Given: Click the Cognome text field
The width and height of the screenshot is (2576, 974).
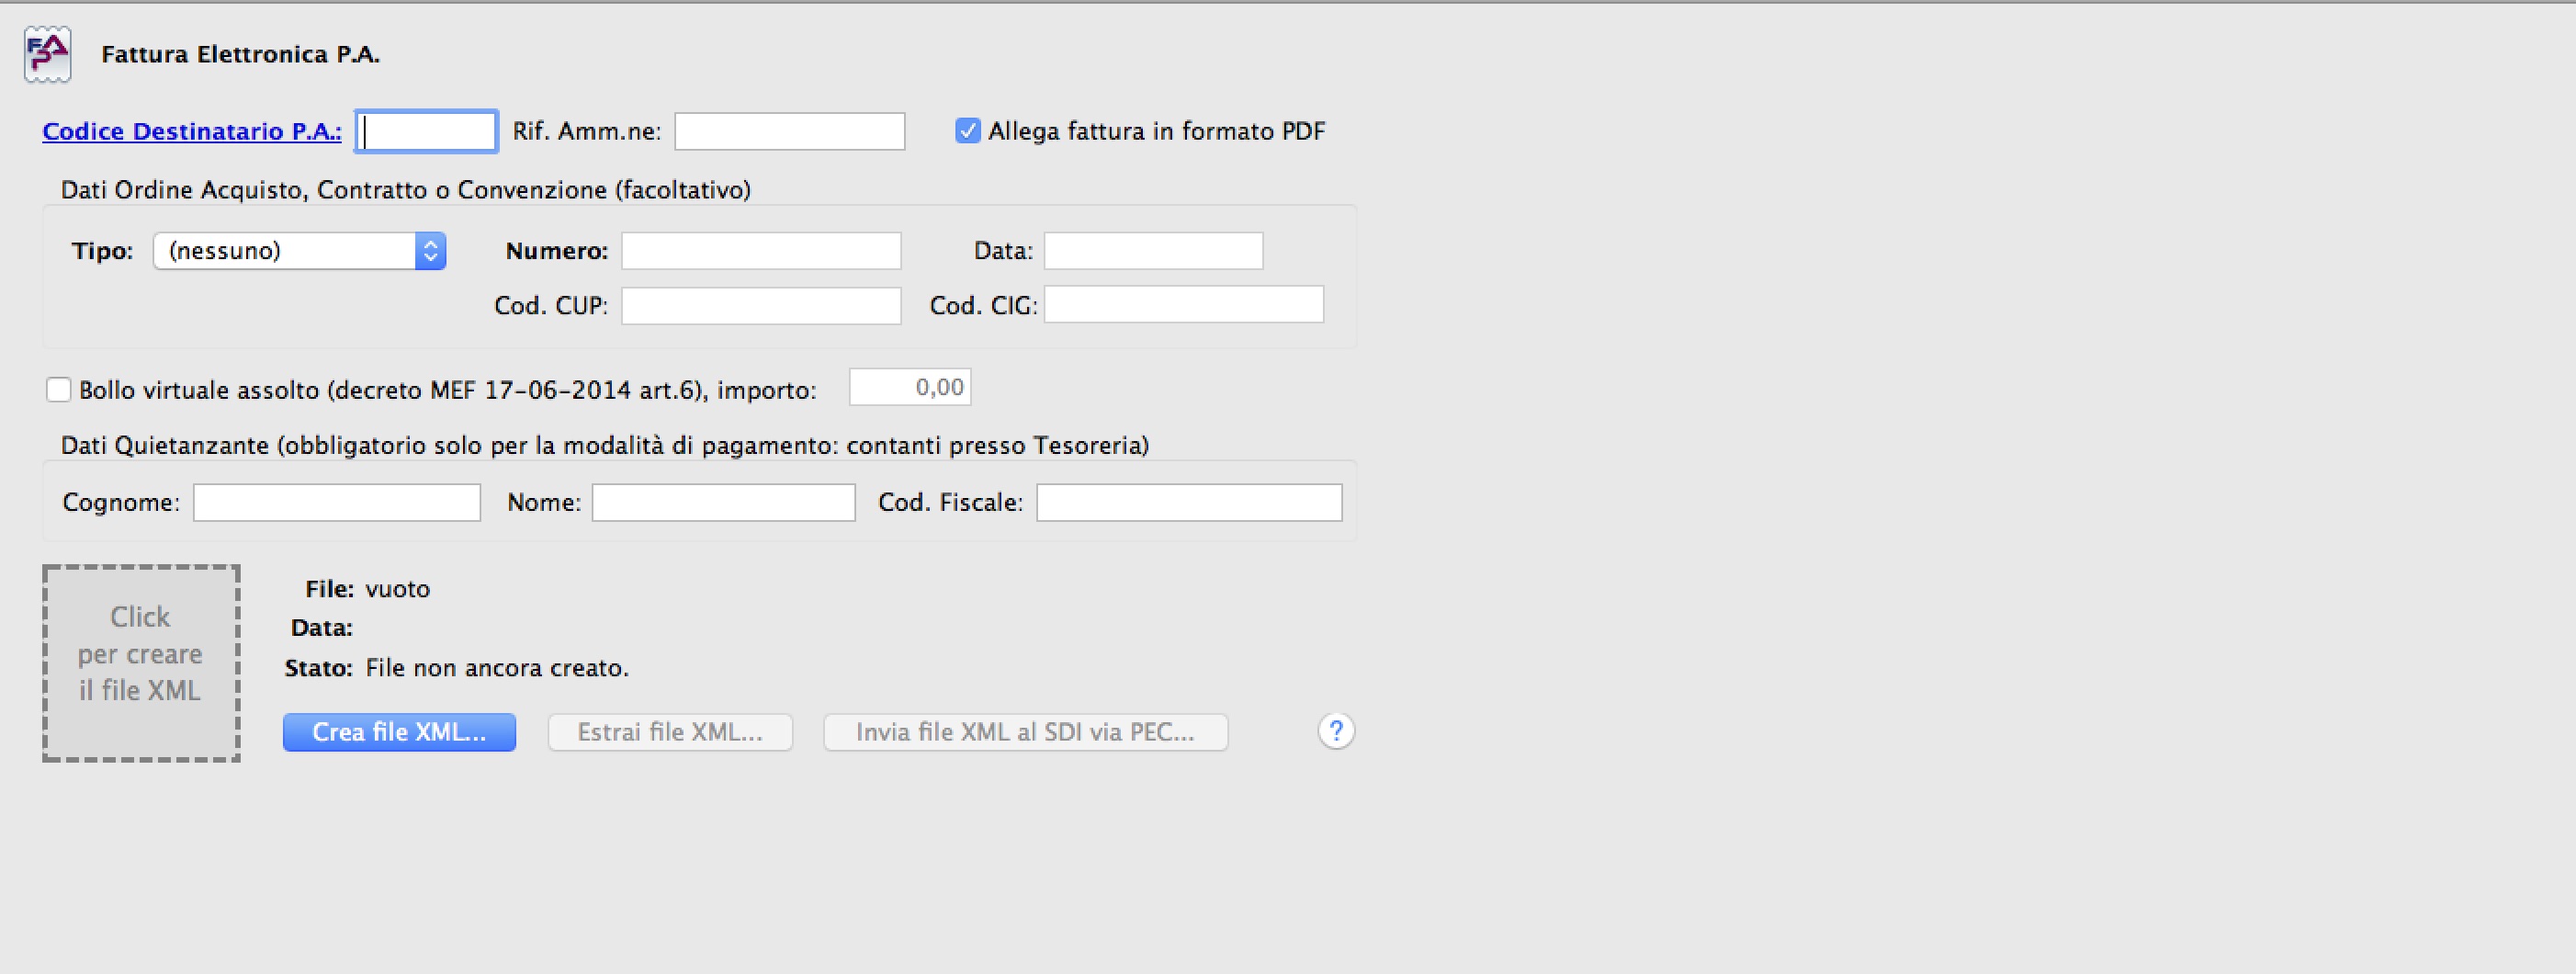Looking at the screenshot, I should [x=337, y=502].
